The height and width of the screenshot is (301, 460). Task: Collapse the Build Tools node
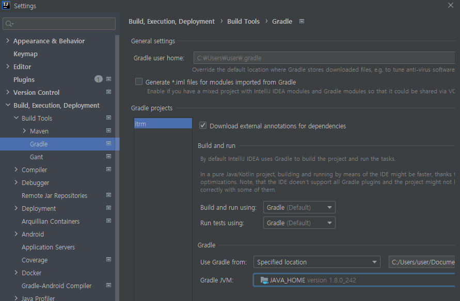16,118
